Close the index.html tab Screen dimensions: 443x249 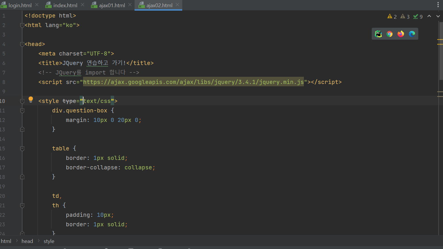(83, 5)
